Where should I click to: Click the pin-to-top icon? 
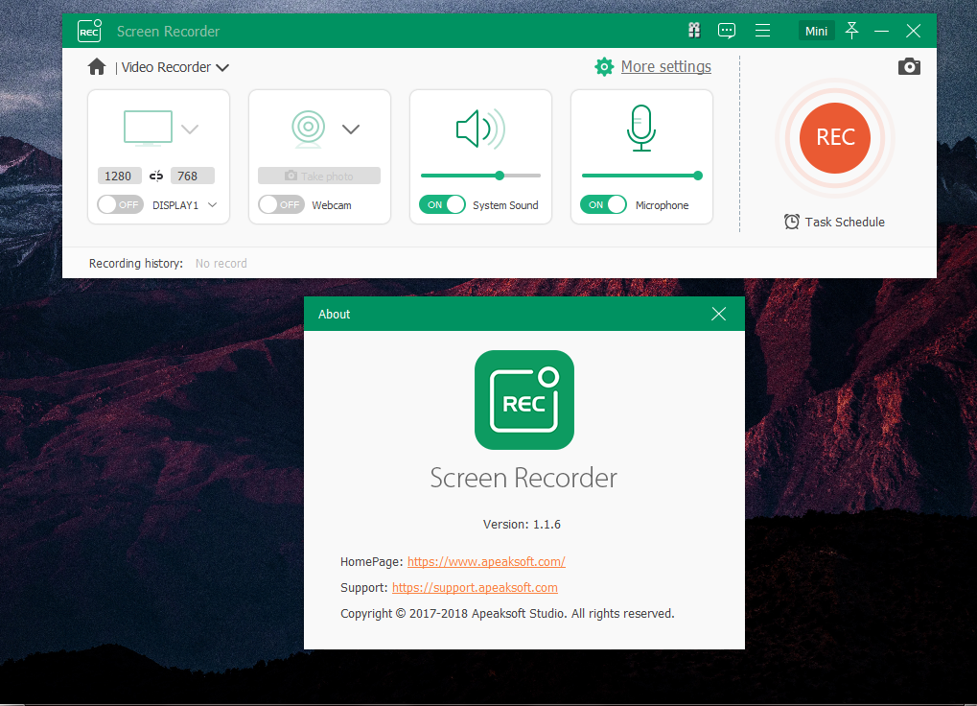(851, 31)
